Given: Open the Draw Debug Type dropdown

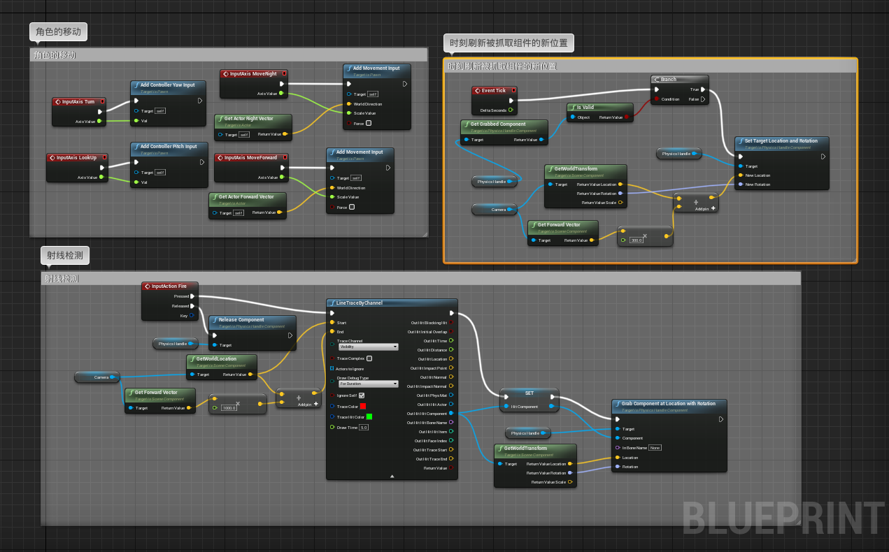Looking at the screenshot, I should coord(369,384).
